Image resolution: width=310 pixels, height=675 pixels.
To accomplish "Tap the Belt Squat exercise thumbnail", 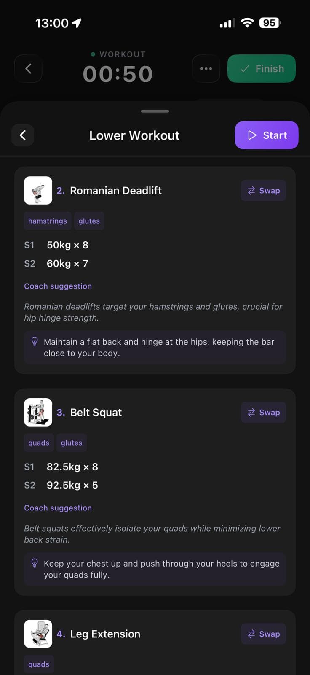I will [38, 412].
